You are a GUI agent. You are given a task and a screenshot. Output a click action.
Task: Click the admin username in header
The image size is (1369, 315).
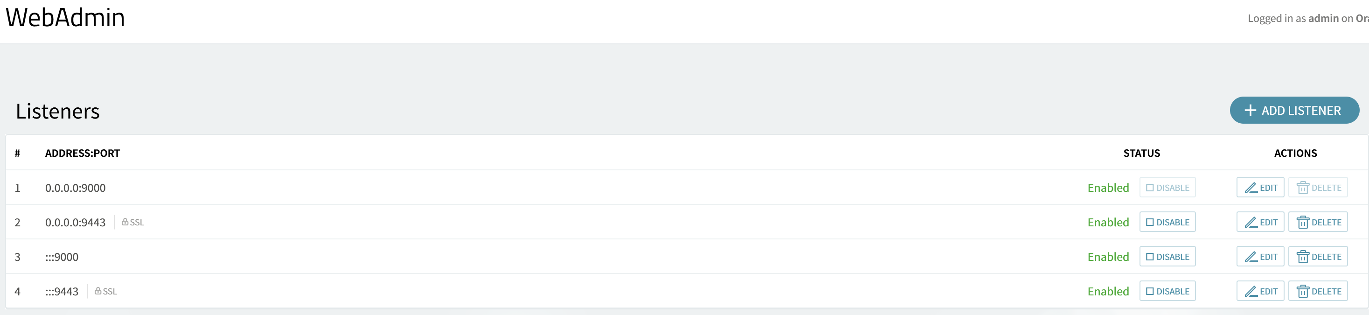click(x=1323, y=18)
